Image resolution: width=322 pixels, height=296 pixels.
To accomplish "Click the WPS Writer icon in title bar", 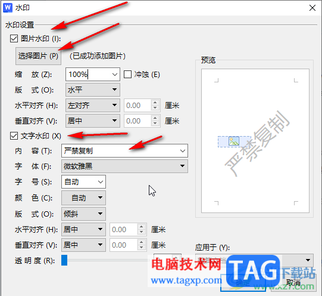I will click(x=8, y=8).
